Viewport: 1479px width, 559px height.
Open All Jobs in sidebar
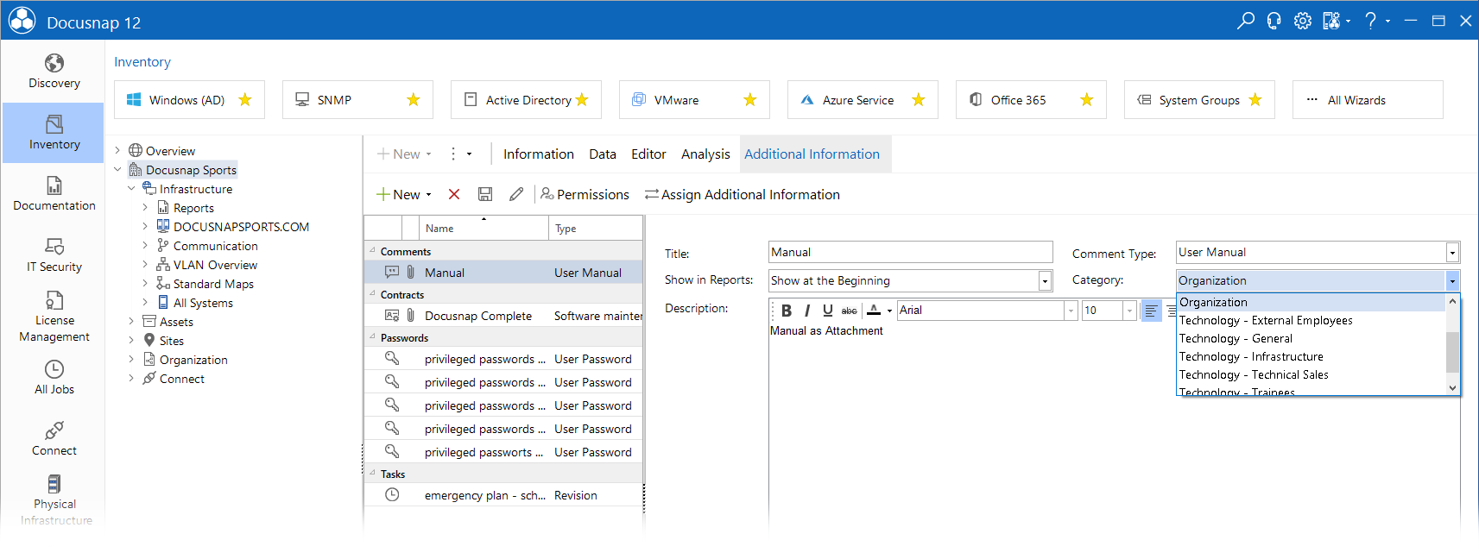coord(54,378)
